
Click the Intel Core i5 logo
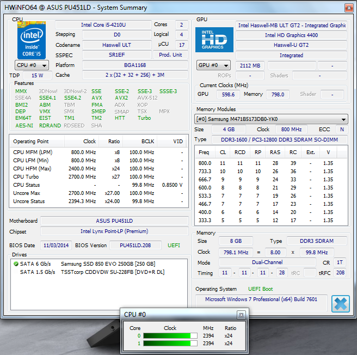pyautogui.click(x=32, y=40)
